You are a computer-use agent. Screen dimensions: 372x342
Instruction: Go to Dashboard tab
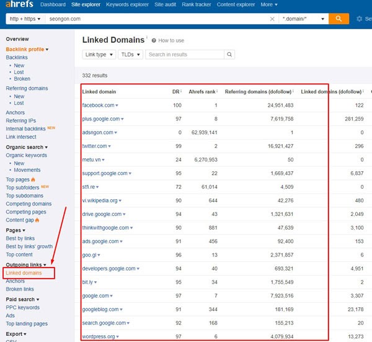(53, 4)
